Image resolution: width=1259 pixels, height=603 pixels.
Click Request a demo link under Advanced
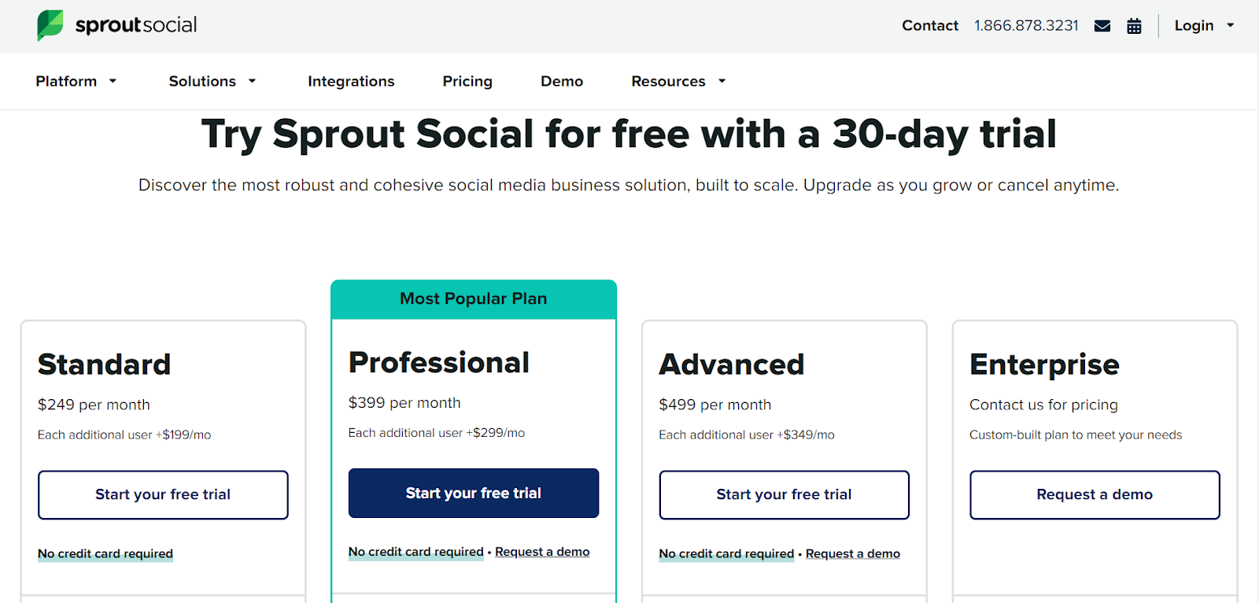tap(853, 554)
